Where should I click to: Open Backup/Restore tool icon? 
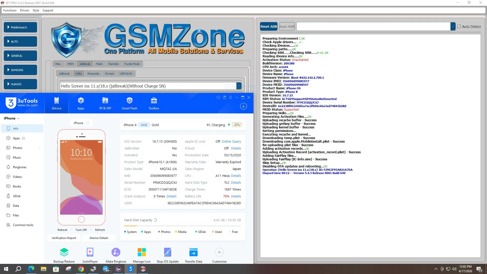pos(64,252)
